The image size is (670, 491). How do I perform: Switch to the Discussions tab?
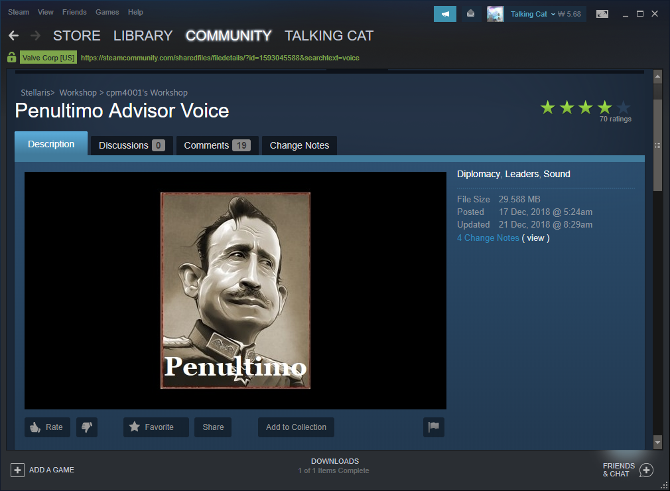pyautogui.click(x=131, y=146)
